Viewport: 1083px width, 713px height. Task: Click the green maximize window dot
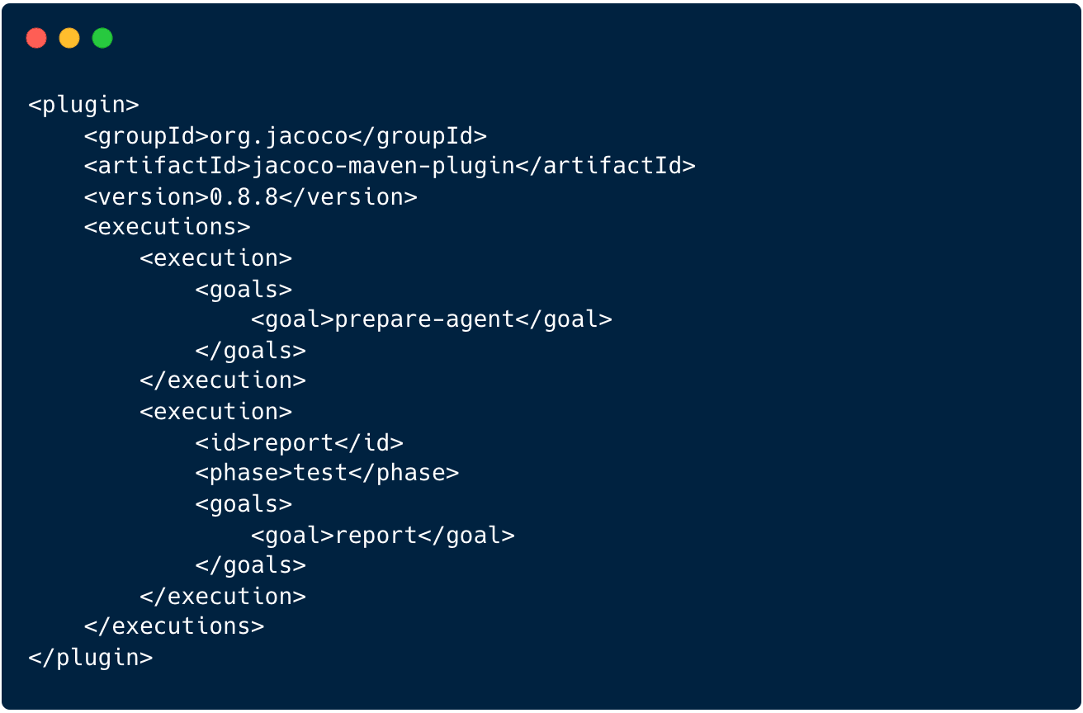(102, 38)
